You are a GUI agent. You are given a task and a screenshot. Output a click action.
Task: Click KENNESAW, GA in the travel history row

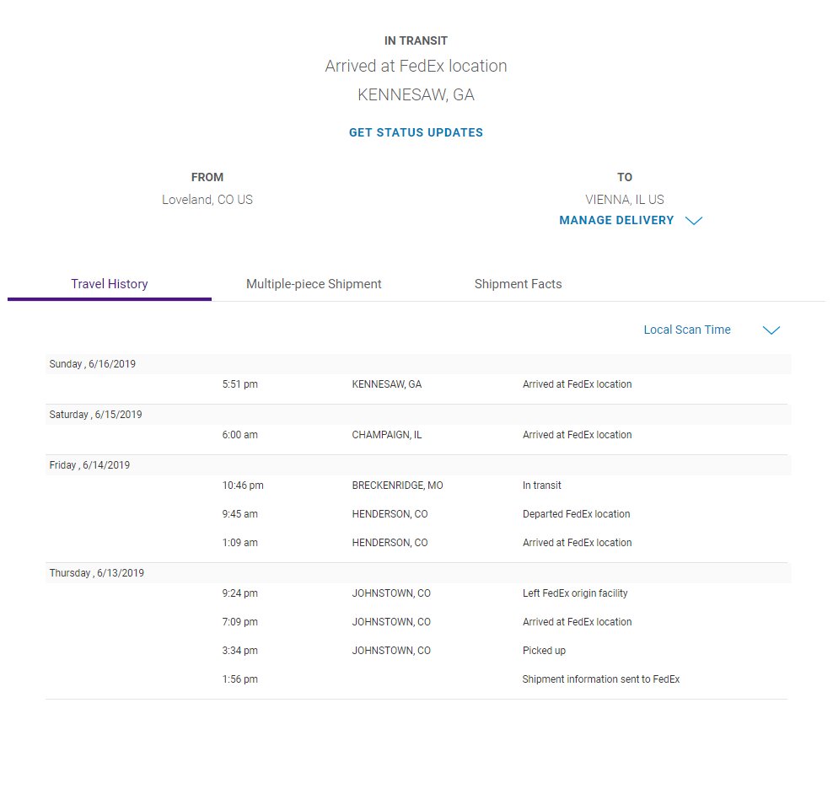tap(387, 384)
